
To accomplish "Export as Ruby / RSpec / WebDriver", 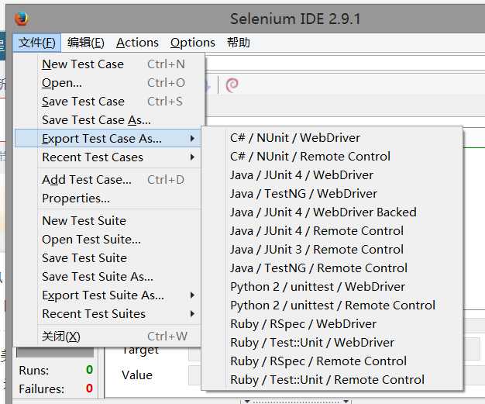I will point(332,324).
